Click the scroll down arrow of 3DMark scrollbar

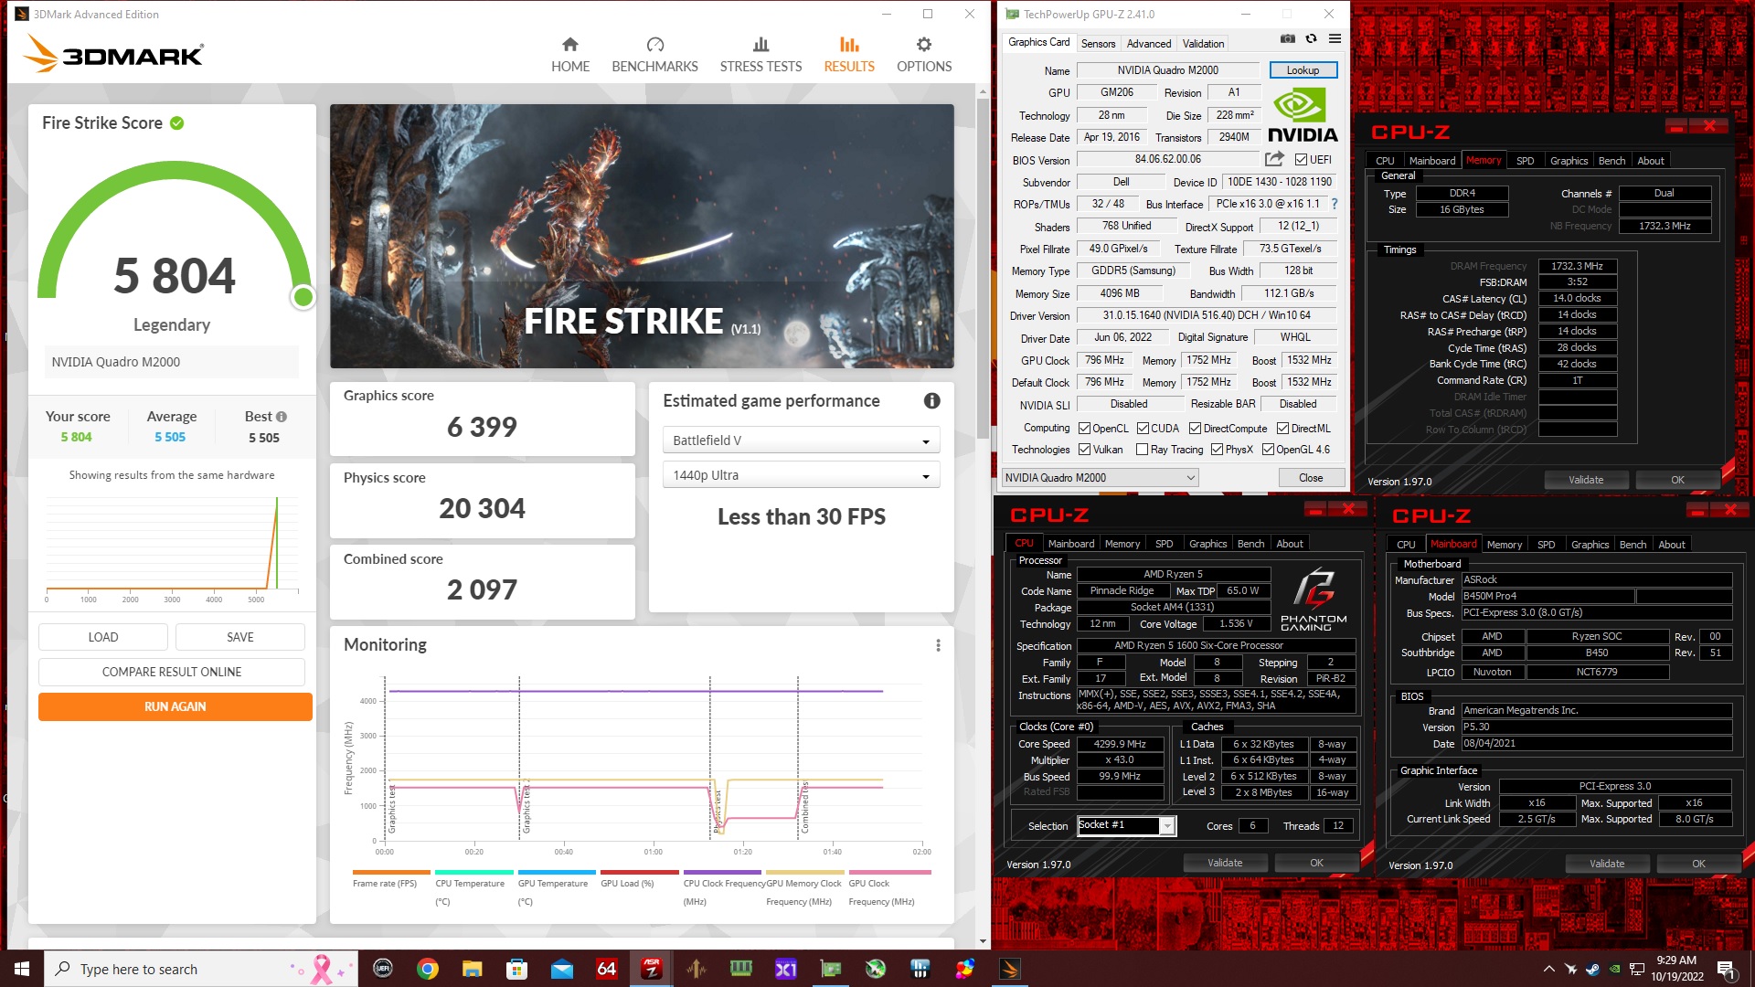click(983, 941)
